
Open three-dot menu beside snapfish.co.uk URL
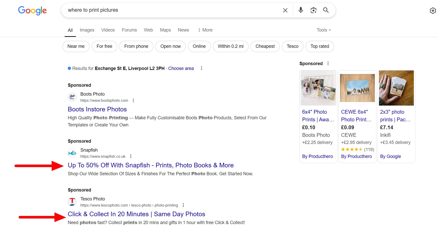[131, 156]
